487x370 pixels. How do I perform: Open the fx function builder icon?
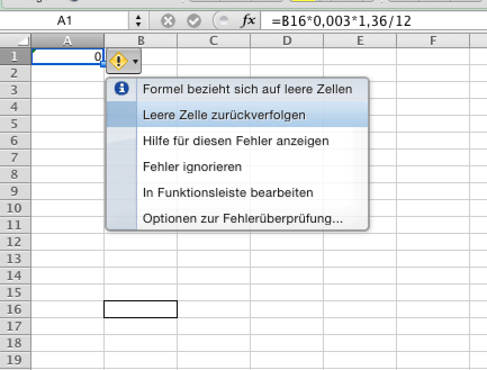coord(248,20)
